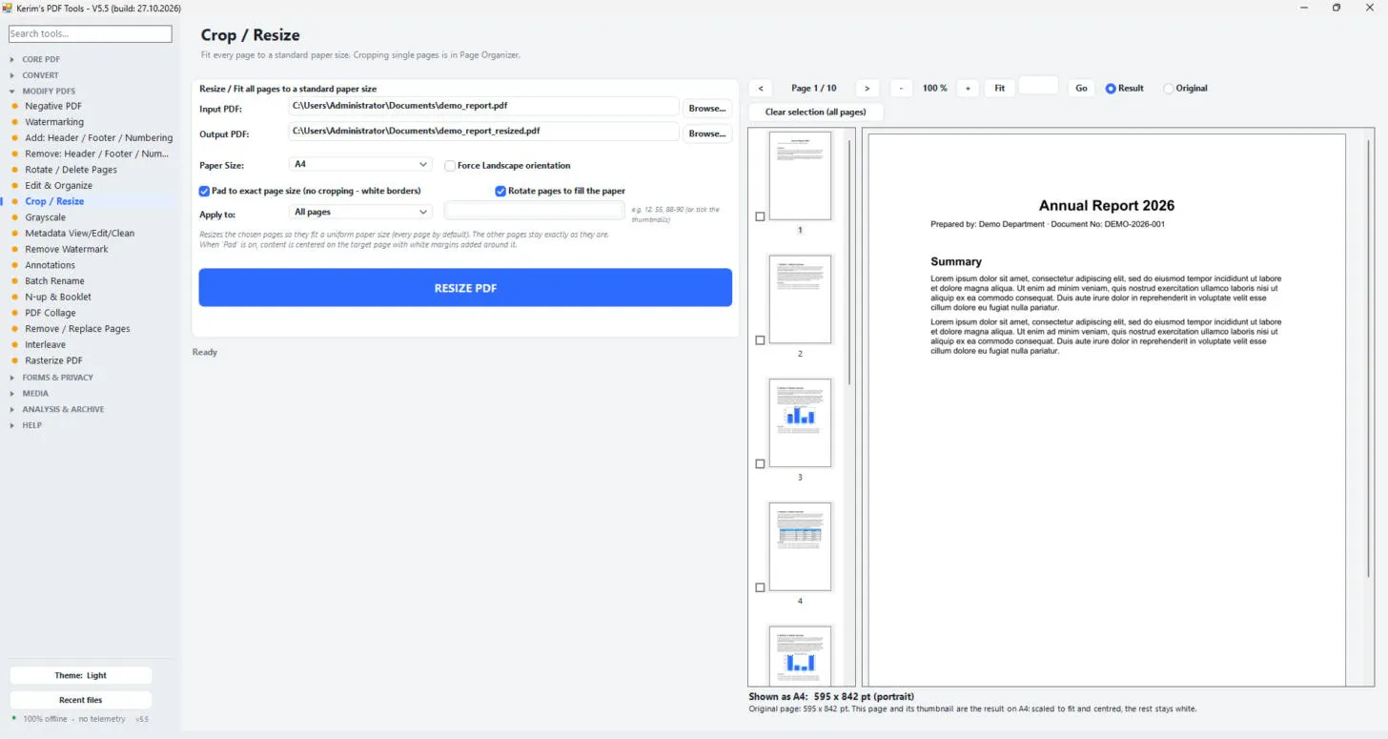The height and width of the screenshot is (739, 1388).
Task: Open the Paper Size A4 dropdown
Action: pos(360,165)
